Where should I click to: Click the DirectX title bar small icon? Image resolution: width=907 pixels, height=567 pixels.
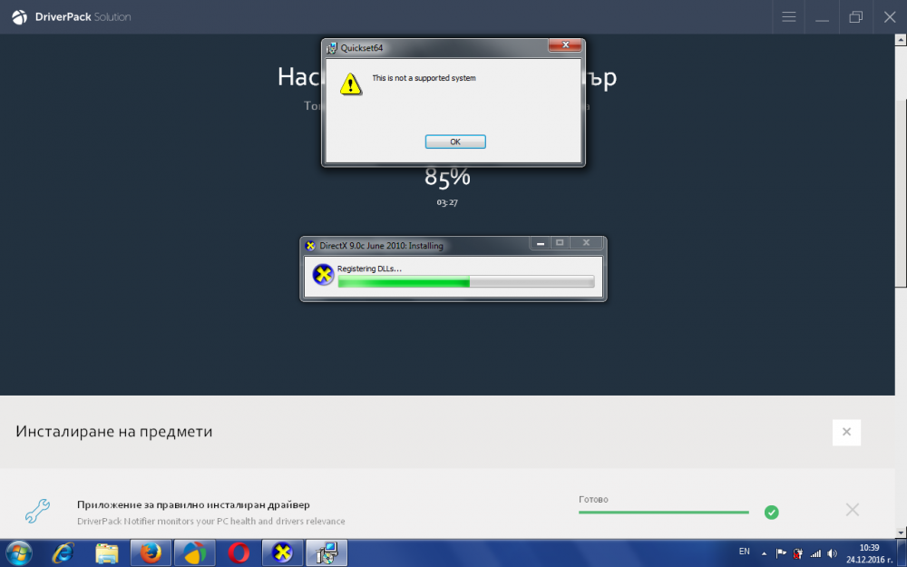(x=310, y=246)
